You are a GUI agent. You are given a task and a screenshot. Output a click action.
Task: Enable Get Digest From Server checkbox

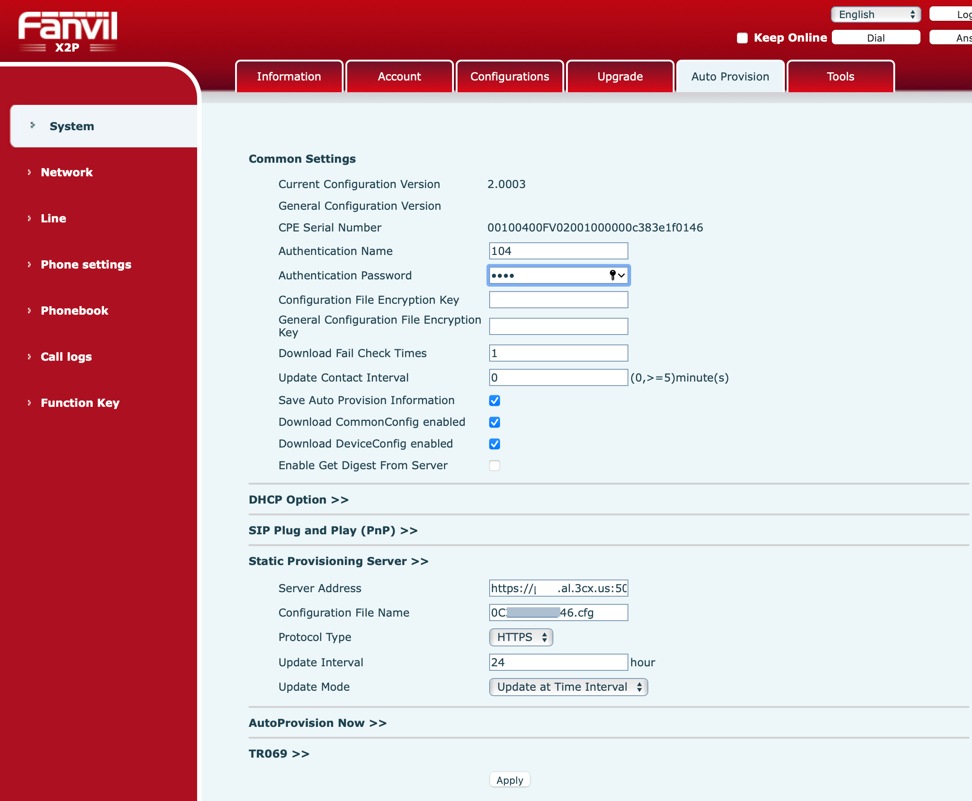[x=494, y=466]
